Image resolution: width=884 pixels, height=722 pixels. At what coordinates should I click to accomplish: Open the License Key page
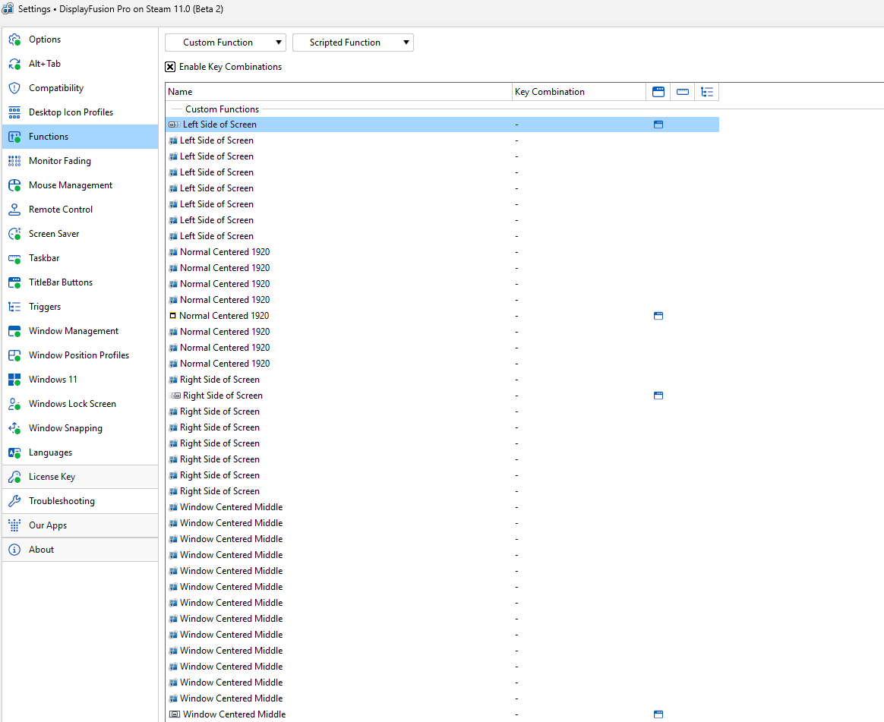coord(80,476)
